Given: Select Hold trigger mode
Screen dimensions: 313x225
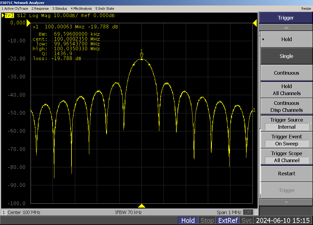Looking at the screenshot, I should point(286,39).
